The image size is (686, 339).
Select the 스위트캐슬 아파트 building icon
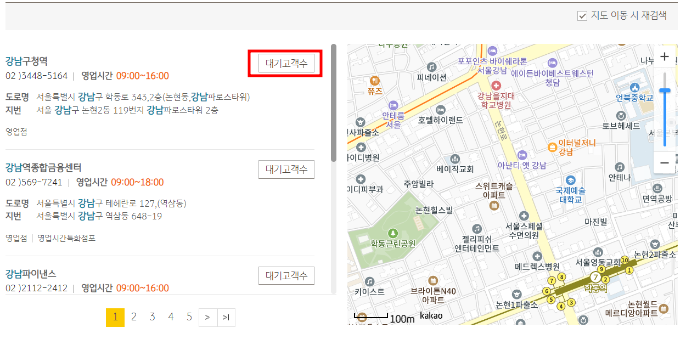(x=494, y=206)
